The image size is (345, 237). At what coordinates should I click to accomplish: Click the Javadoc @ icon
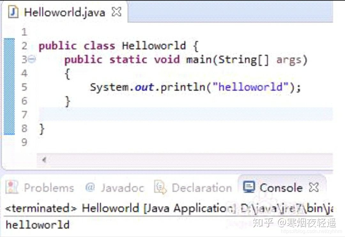coord(90,187)
